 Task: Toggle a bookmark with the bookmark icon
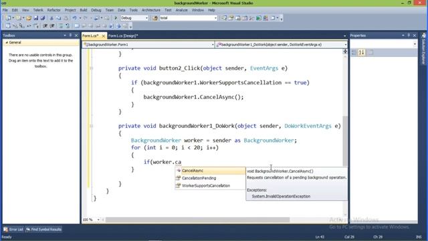(77, 26)
